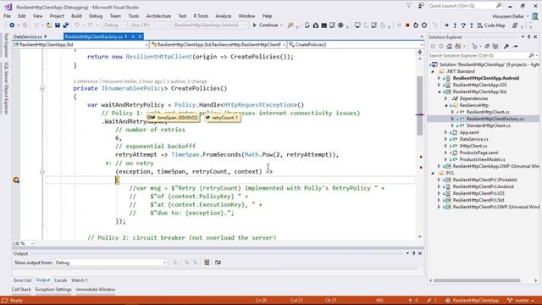Open Test Explorer side tab
Viewport: 542px width, 305px height.
(6, 45)
